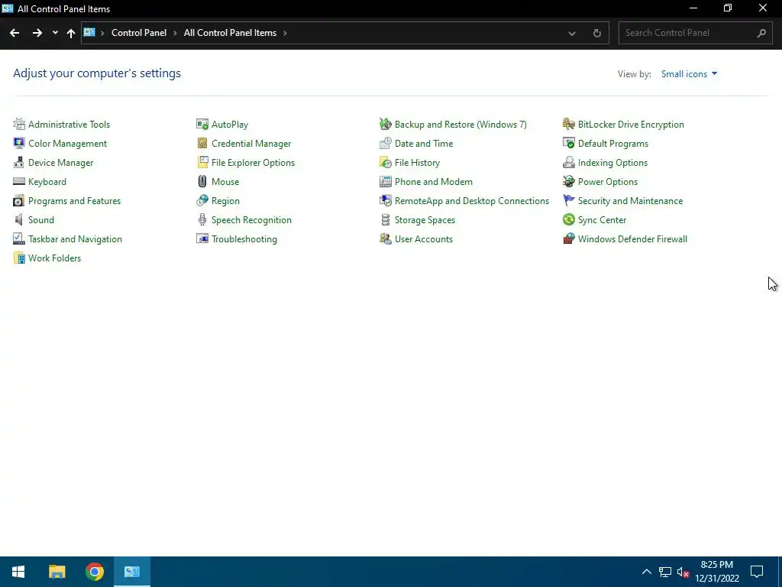Expand chevron after All Control Panel Items

(x=285, y=33)
